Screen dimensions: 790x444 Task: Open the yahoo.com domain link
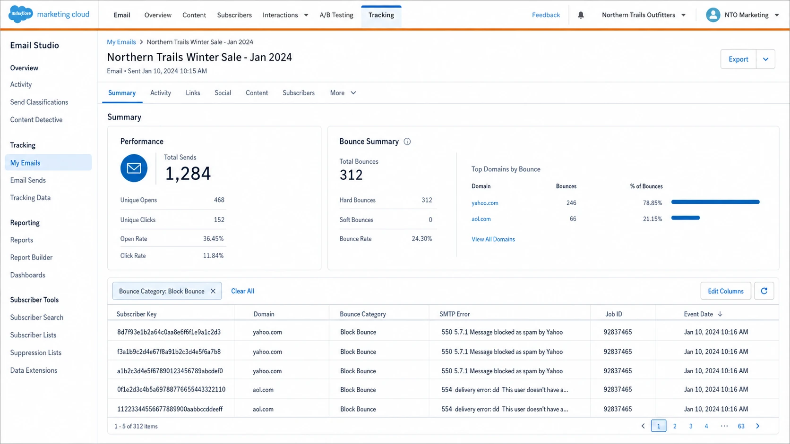click(485, 203)
